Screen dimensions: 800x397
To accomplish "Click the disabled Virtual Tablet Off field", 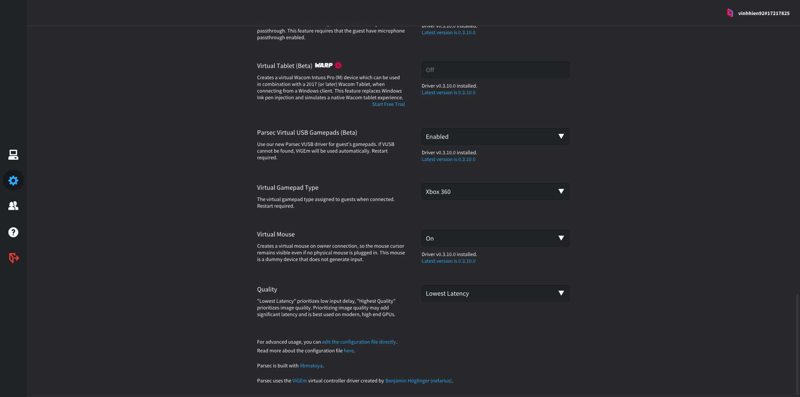I will point(495,70).
